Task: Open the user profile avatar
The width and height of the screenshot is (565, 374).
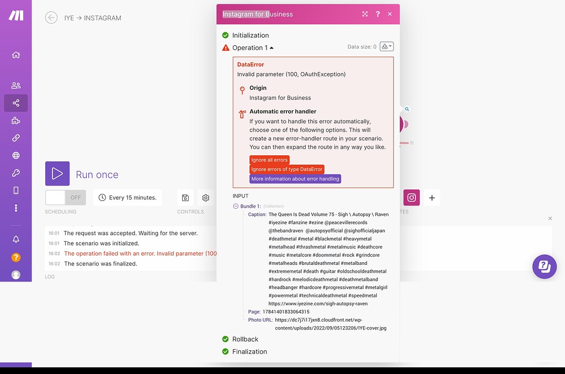Action: [x=16, y=275]
